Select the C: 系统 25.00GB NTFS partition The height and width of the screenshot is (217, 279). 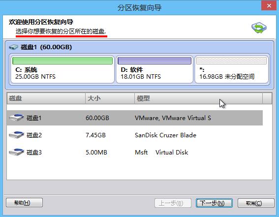point(62,69)
